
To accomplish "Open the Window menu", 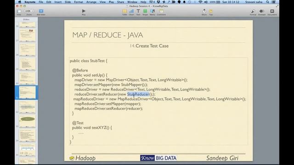I will [x=132, y=2].
